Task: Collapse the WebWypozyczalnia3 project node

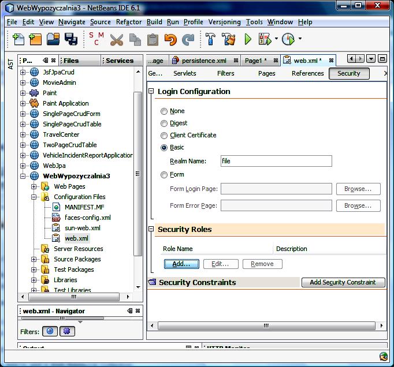Action: [23, 176]
